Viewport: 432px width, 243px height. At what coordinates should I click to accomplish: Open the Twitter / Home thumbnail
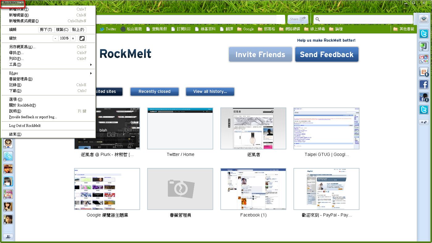180,128
